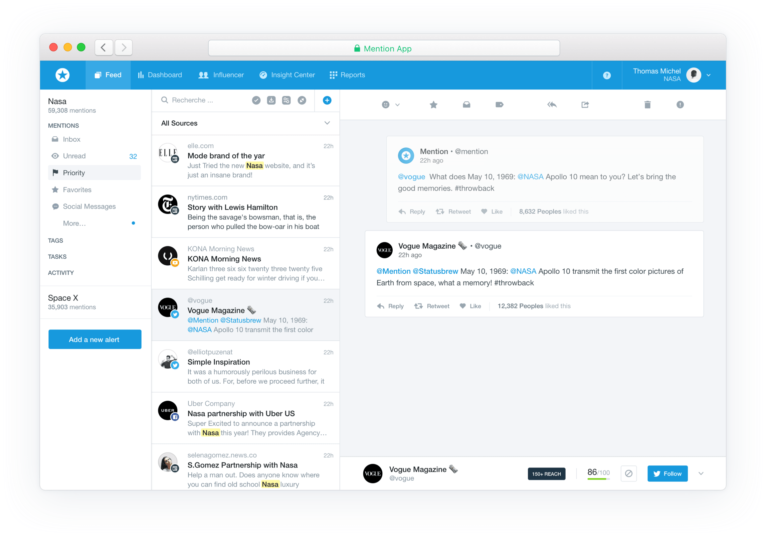Screen dimensions: 766x536
Task: Open the Uber Company Nasa partnership mention
Action: [x=245, y=418]
